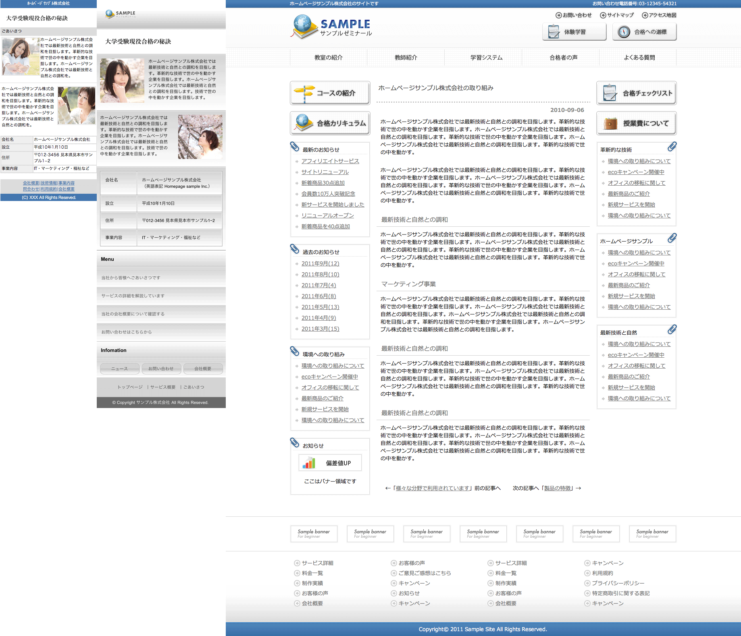Open プライバシーポリシー footer link
The width and height of the screenshot is (741, 636).
618,583
